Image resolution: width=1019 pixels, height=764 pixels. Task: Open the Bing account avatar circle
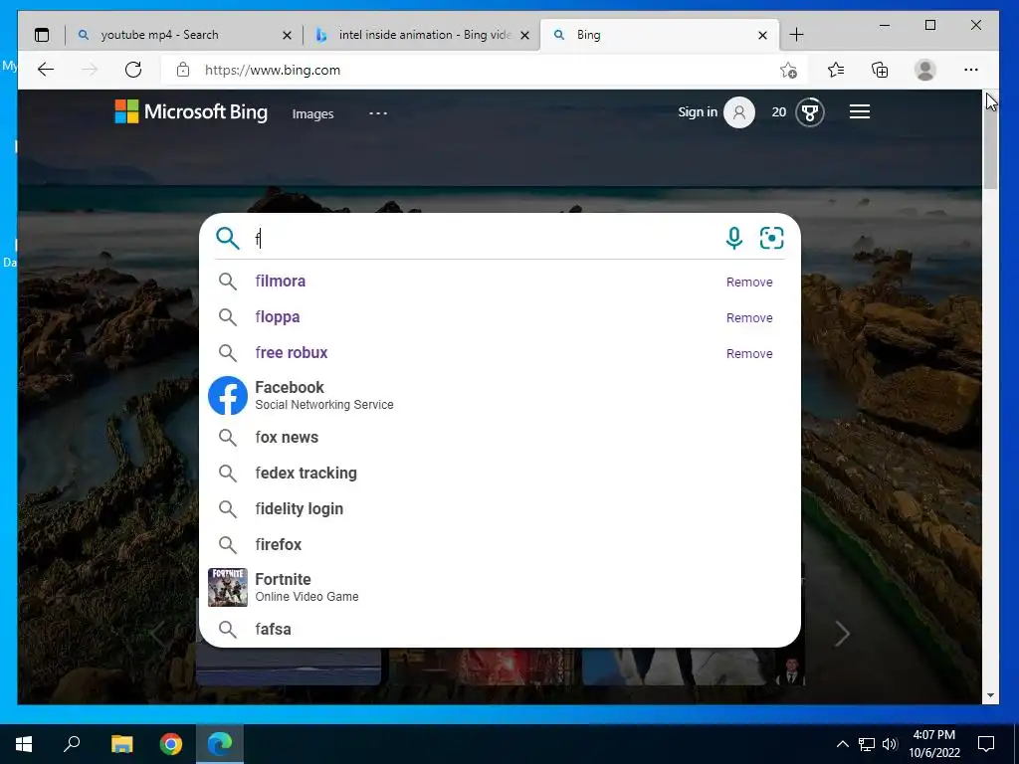(x=739, y=112)
